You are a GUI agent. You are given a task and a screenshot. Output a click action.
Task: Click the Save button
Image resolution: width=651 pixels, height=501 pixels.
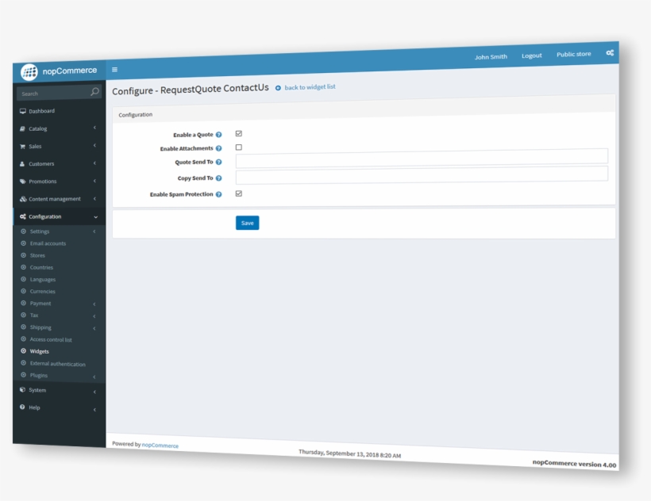tap(246, 223)
